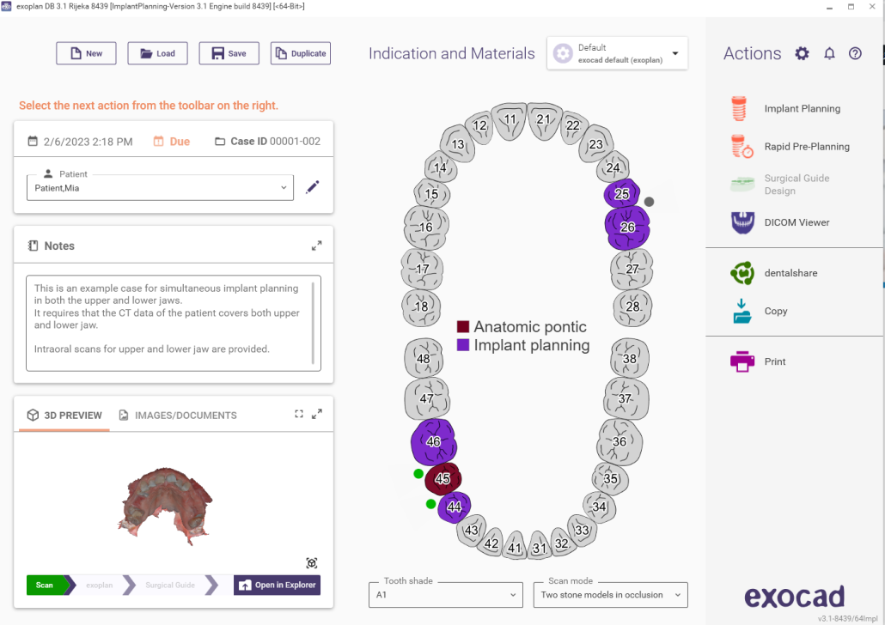Image resolution: width=885 pixels, height=625 pixels.
Task: Switch to the IMAGES/DOCUMENTS tab
Action: coord(177,416)
